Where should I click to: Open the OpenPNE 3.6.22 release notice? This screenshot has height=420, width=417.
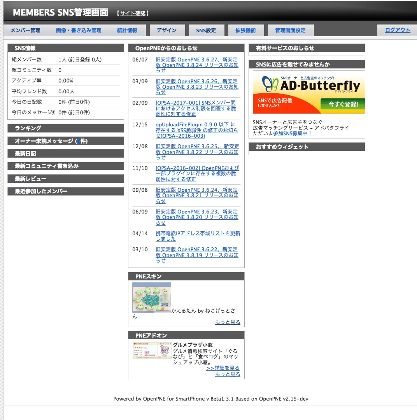pyautogui.click(x=197, y=255)
